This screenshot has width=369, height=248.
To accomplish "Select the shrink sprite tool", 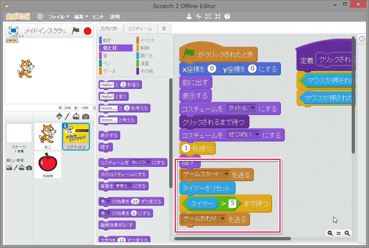I will pos(218,17).
